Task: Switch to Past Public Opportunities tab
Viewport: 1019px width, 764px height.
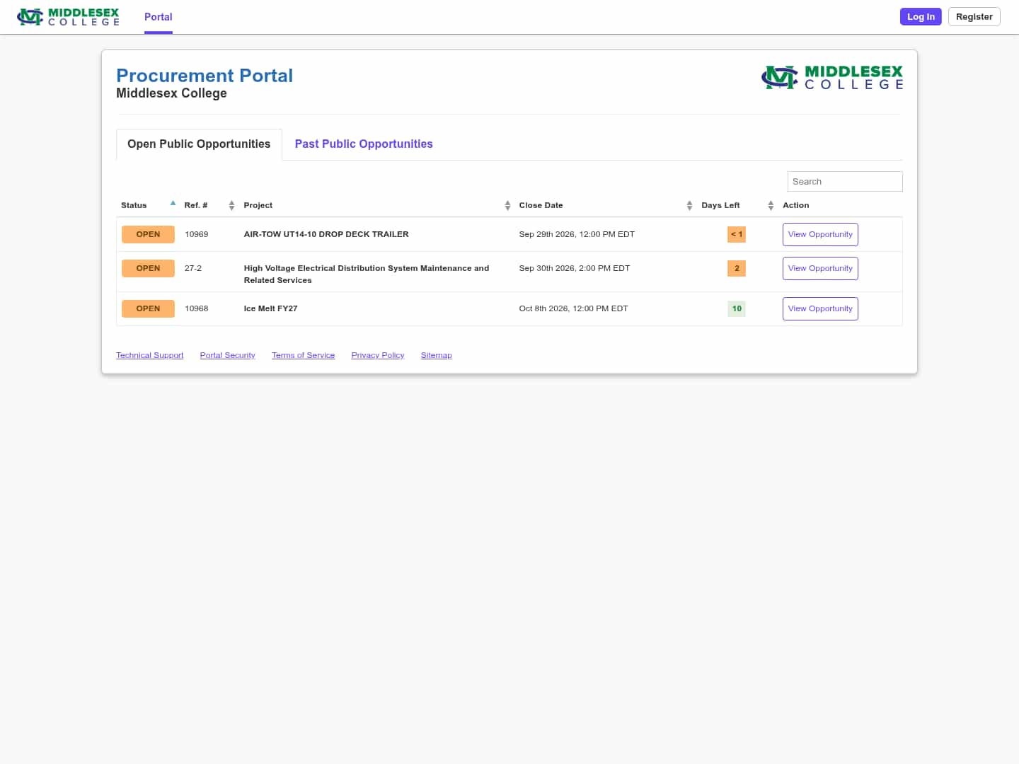Action: pos(364,144)
